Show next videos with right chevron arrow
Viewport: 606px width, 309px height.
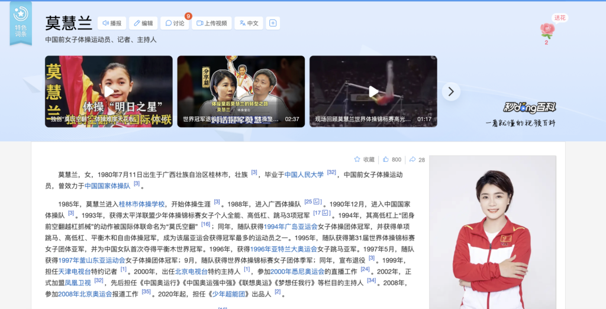pos(451,92)
